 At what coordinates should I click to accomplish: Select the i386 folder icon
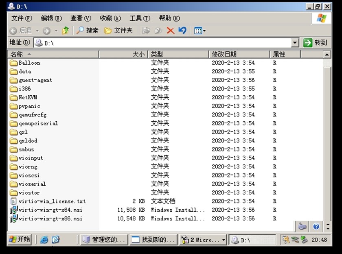pos(13,89)
